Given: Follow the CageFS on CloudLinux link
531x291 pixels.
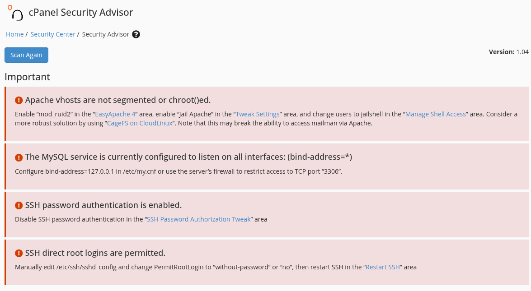Looking at the screenshot, I should [140, 123].
